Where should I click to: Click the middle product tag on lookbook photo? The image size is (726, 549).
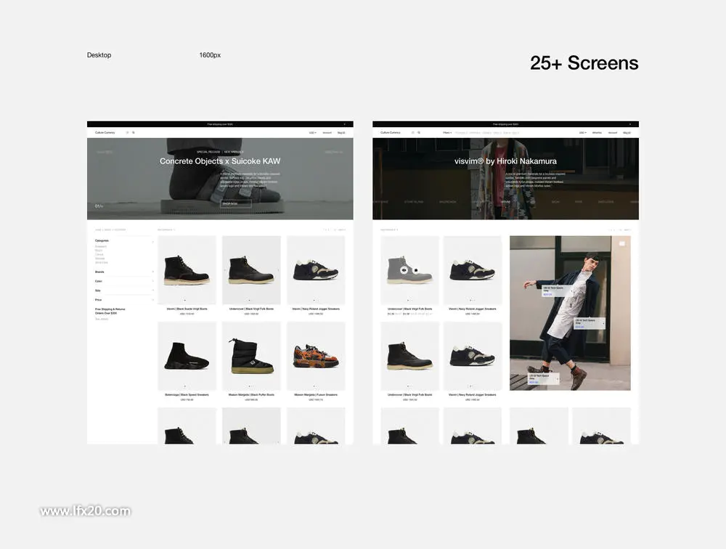pyautogui.click(x=590, y=323)
